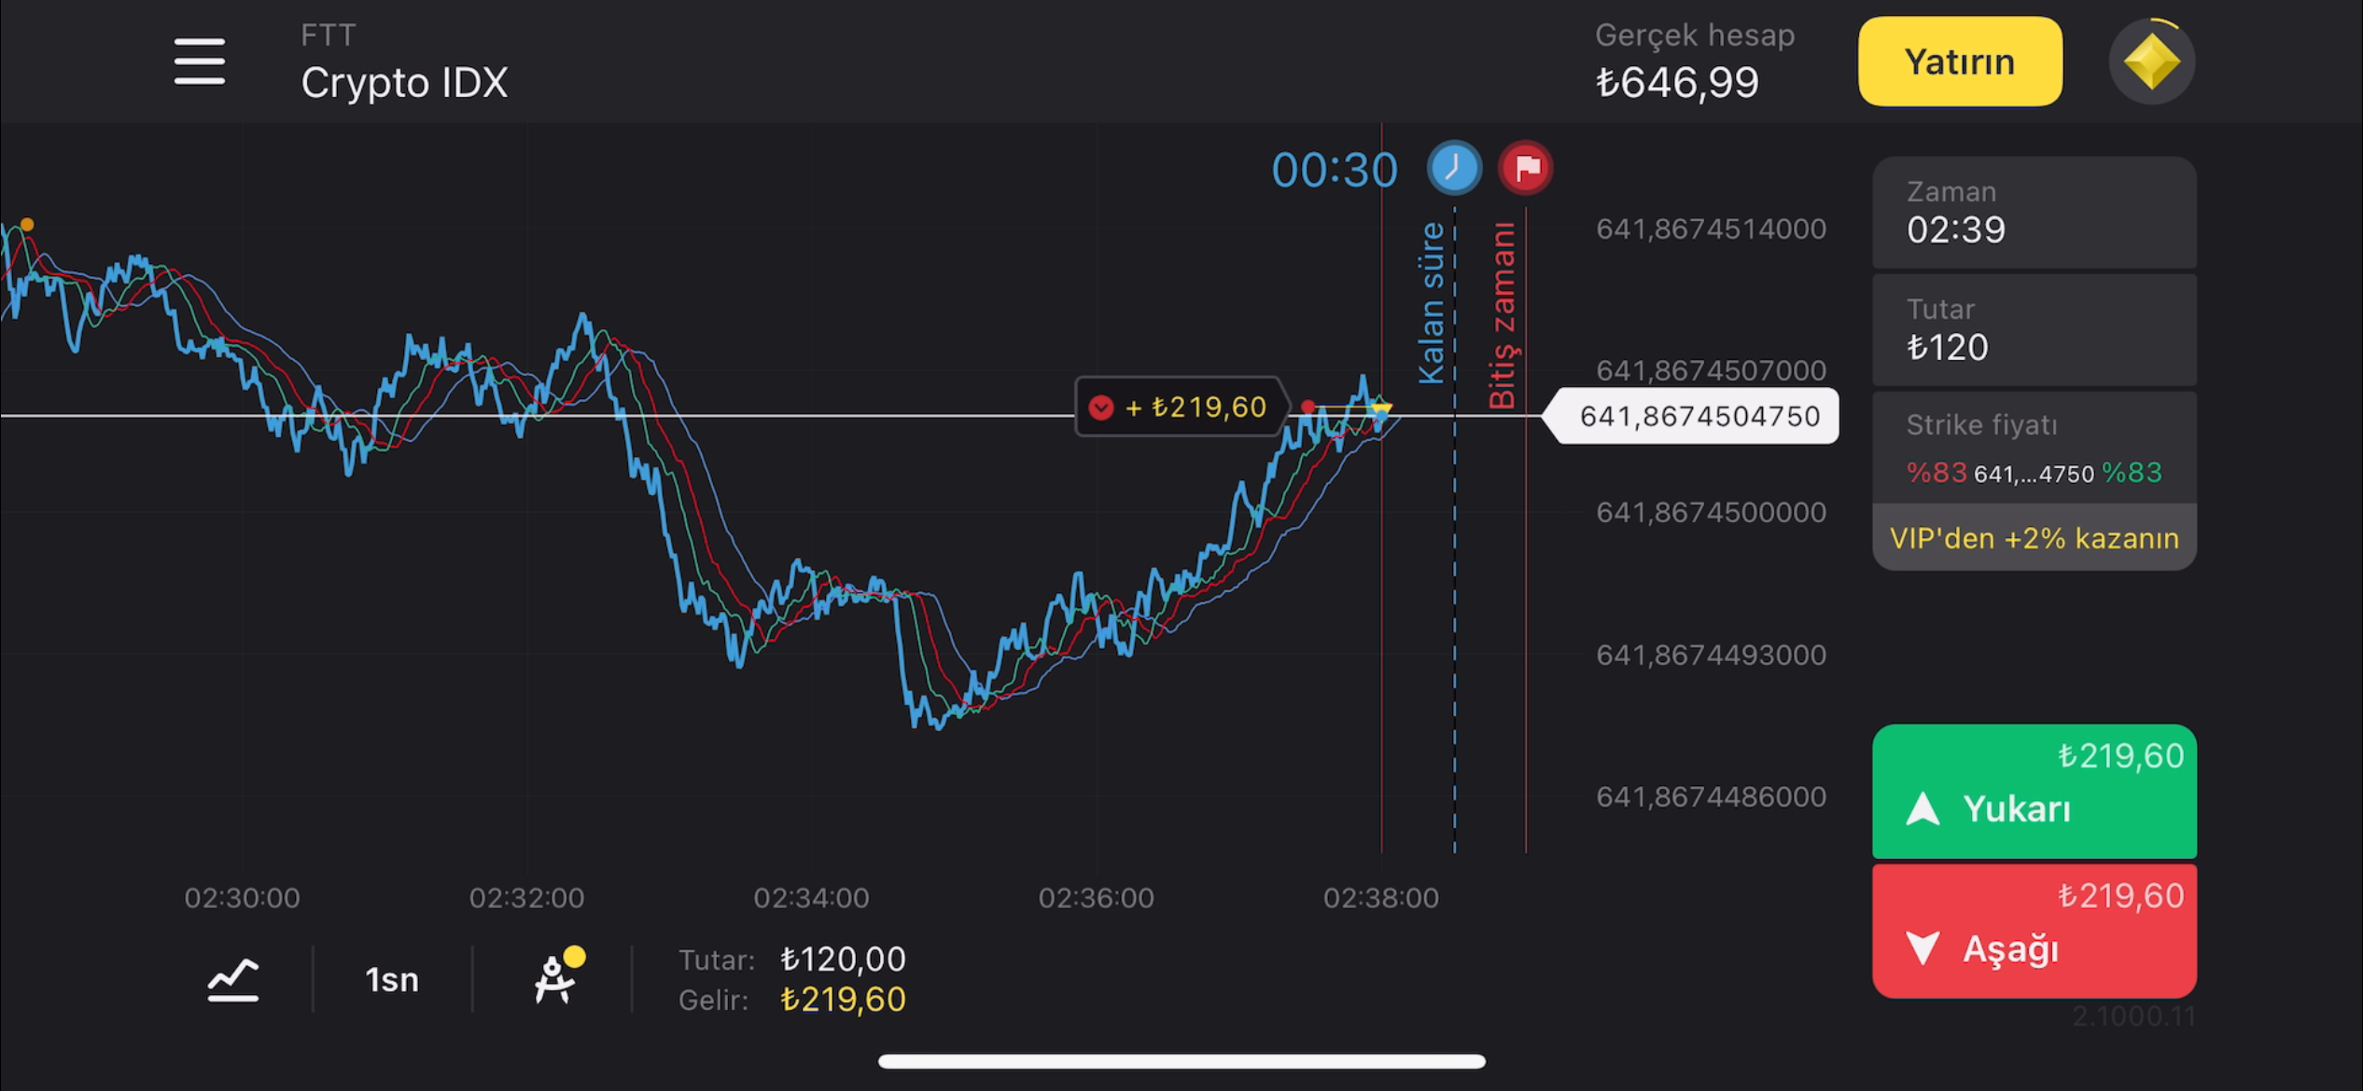Click the red flag end-time icon
This screenshot has width=2363, height=1091.
[1526, 168]
